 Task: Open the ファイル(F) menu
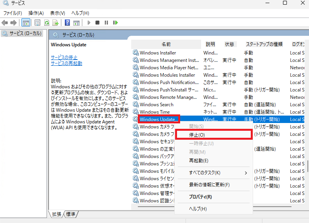(12, 13)
